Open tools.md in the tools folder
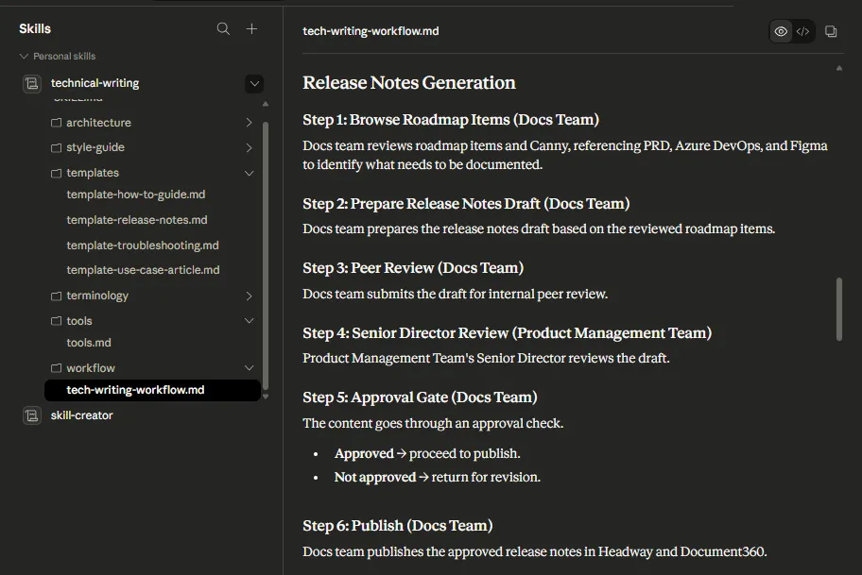This screenshot has width=862, height=575. click(87, 342)
